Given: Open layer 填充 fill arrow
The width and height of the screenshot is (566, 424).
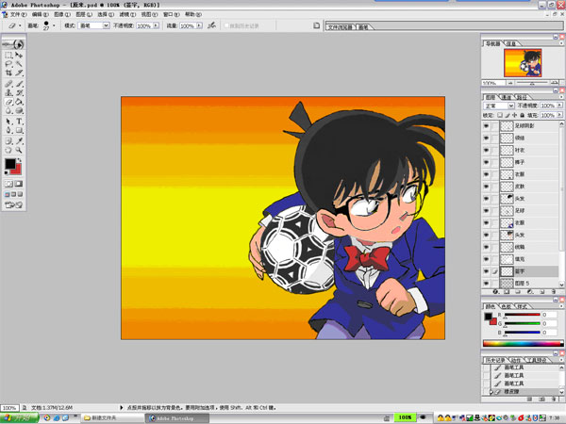Looking at the screenshot, I should (x=559, y=115).
